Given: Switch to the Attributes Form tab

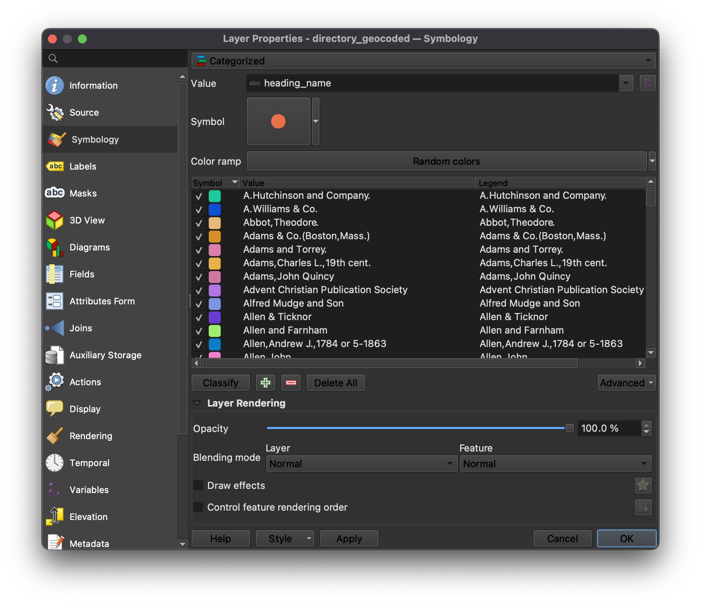Looking at the screenshot, I should click(102, 301).
